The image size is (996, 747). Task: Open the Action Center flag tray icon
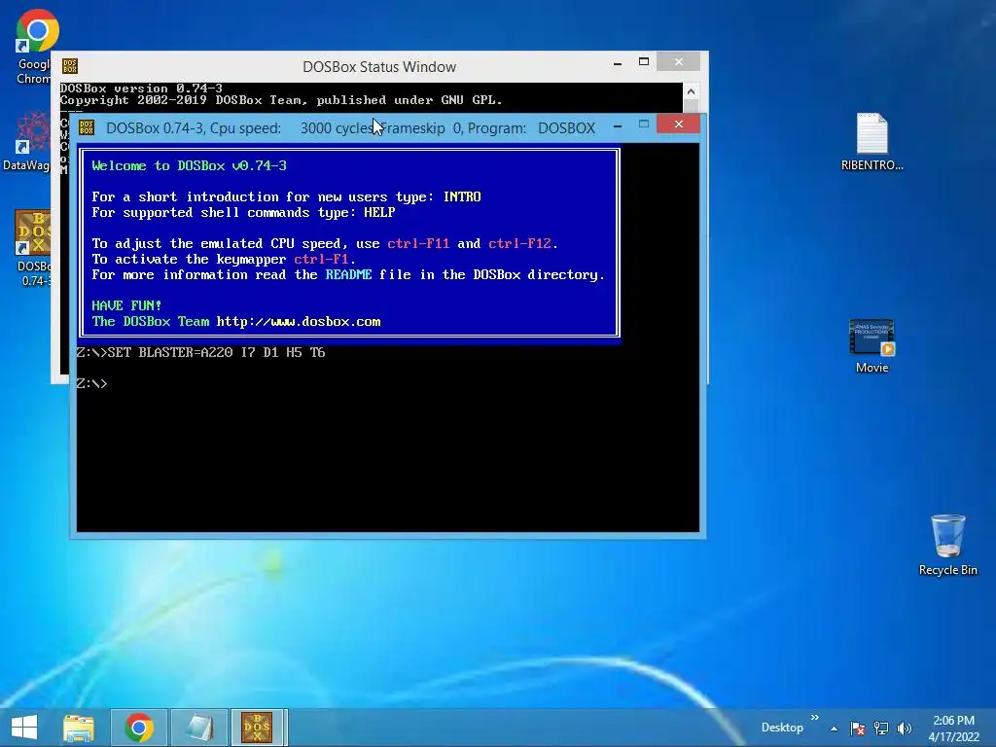(858, 728)
